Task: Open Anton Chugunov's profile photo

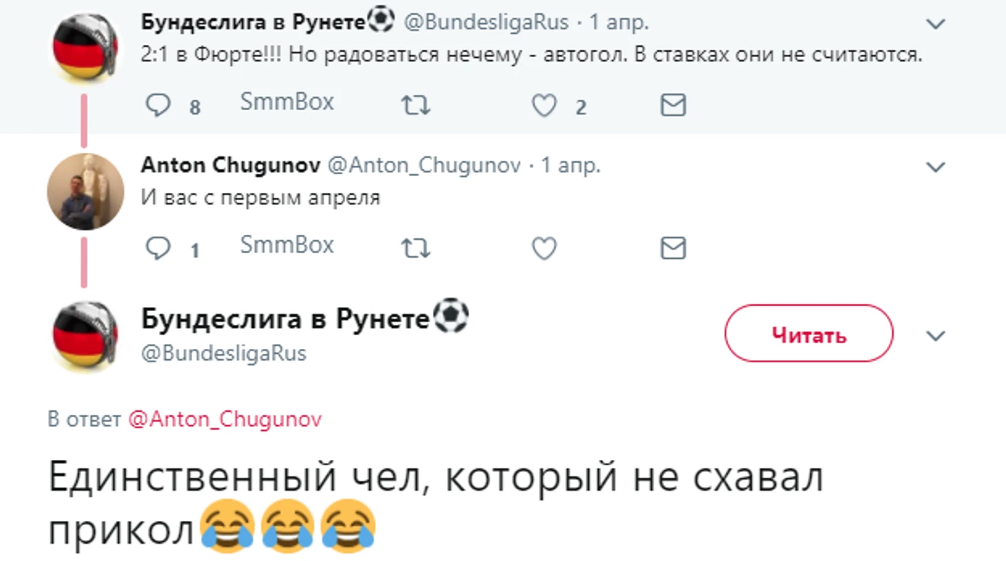Action: click(85, 191)
